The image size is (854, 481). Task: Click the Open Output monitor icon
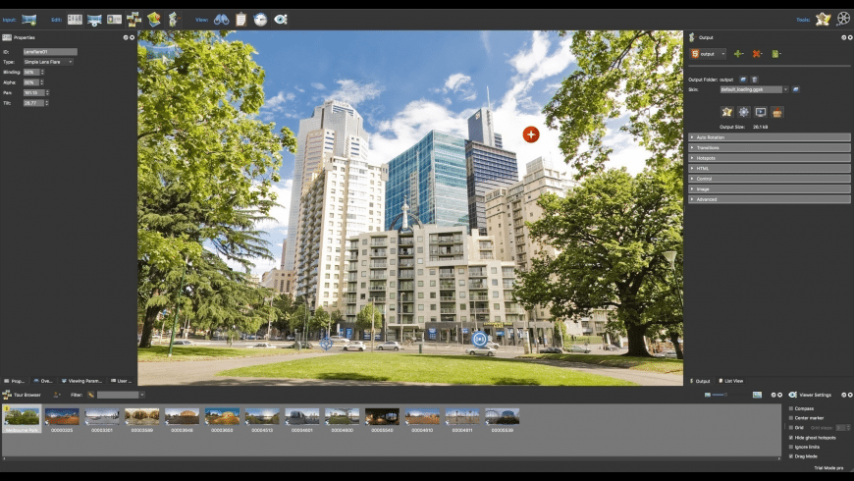tap(761, 112)
